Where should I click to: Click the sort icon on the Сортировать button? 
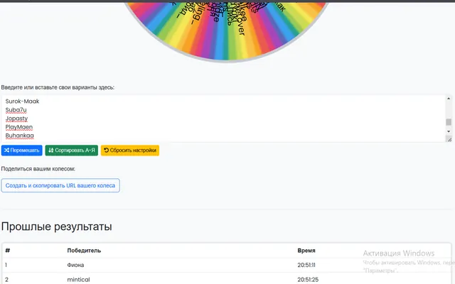[x=51, y=150]
